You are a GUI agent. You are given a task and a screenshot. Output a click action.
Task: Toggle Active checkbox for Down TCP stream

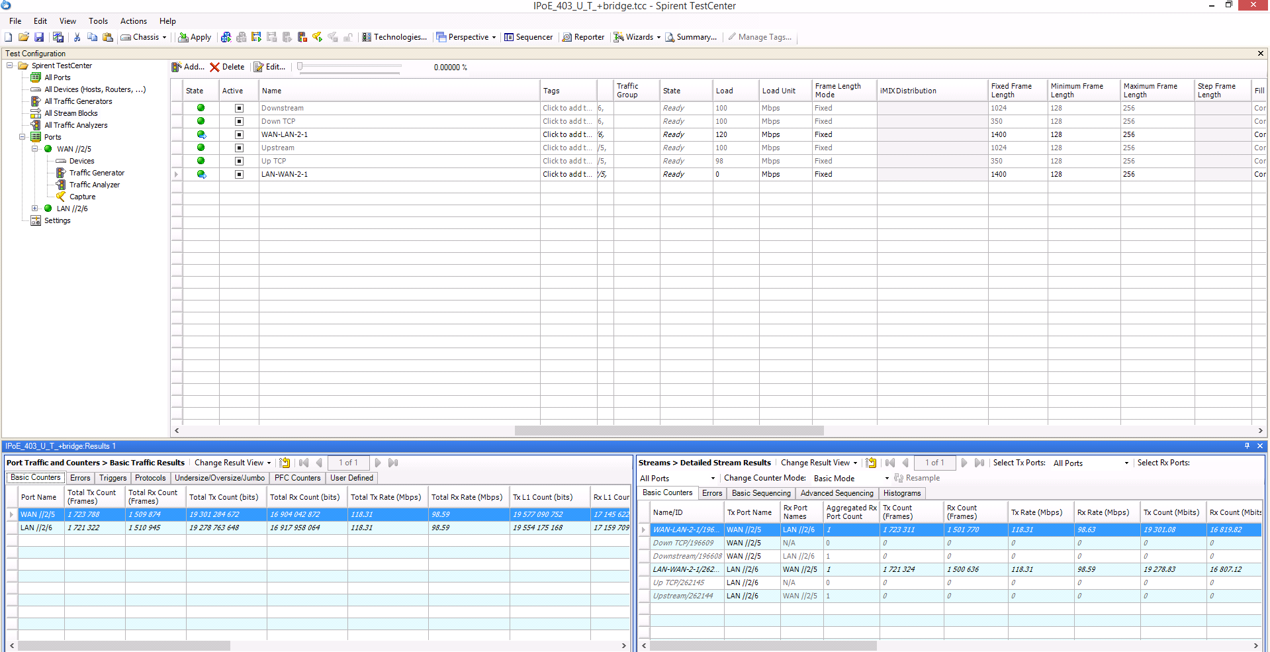point(240,121)
